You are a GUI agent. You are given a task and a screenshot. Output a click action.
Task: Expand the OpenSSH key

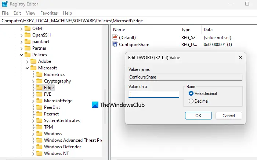(x=21, y=35)
